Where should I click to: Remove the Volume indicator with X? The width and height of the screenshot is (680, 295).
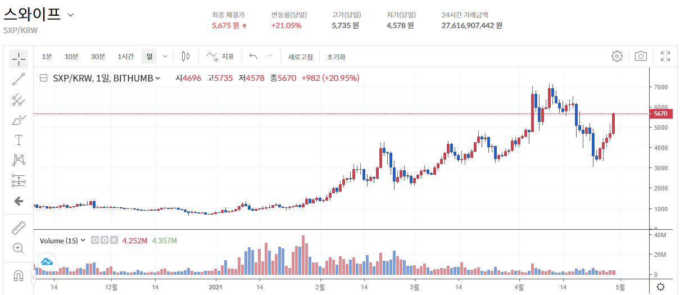tap(114, 240)
